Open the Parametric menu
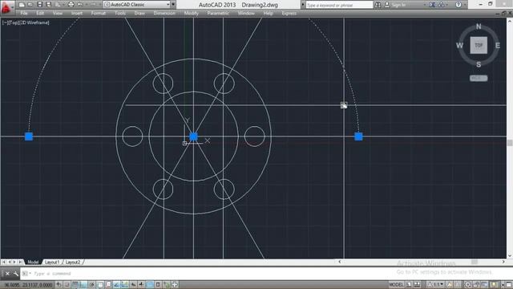513x289 pixels. (x=218, y=13)
